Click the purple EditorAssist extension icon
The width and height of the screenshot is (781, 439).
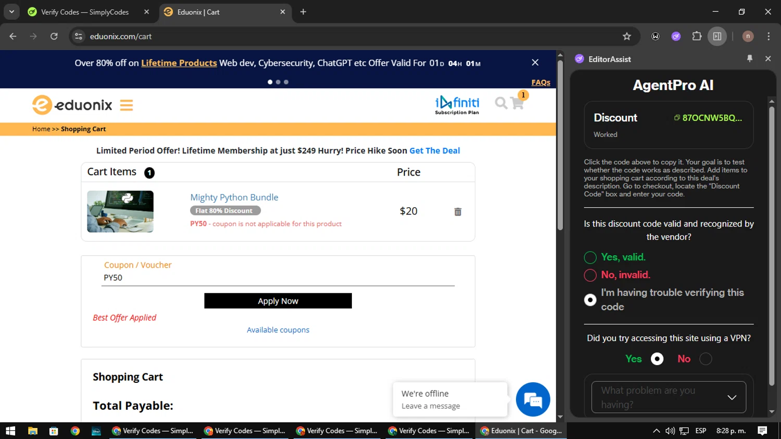pyautogui.click(x=676, y=36)
